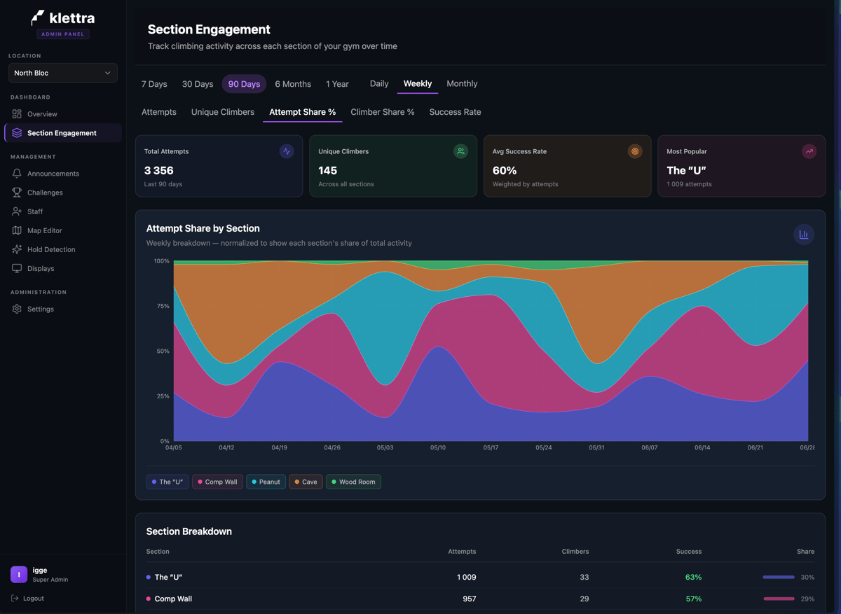Select the 6 Months range
Viewport: 841px width, 614px height.
point(293,84)
